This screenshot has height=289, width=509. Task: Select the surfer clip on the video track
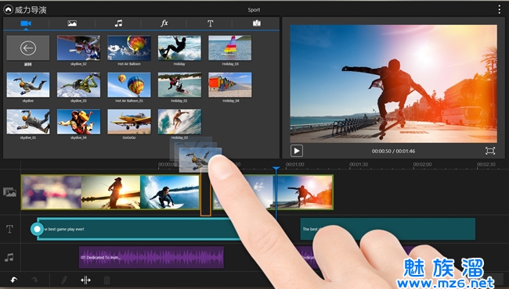[x=170, y=192]
